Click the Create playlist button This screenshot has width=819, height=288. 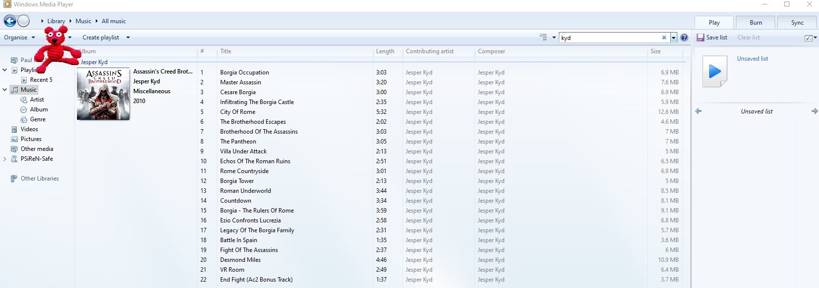point(101,37)
